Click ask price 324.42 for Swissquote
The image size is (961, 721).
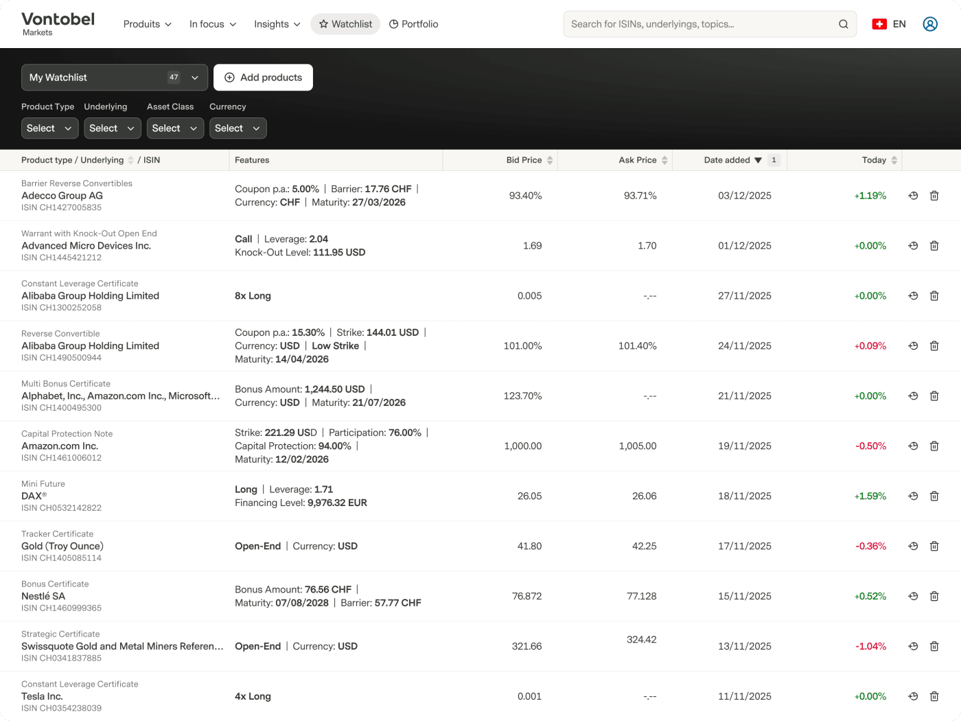(x=642, y=640)
